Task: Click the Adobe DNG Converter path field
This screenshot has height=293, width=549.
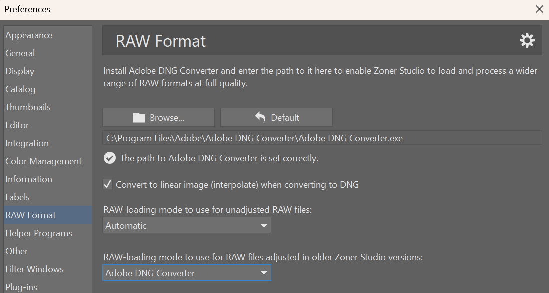Action: (322, 138)
